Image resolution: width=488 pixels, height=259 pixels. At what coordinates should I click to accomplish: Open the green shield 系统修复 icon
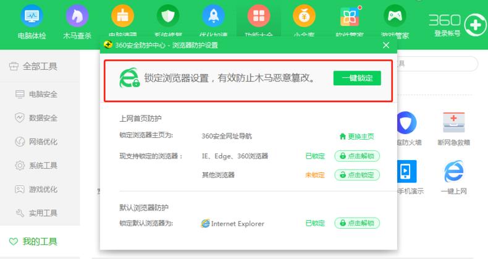coord(168,15)
